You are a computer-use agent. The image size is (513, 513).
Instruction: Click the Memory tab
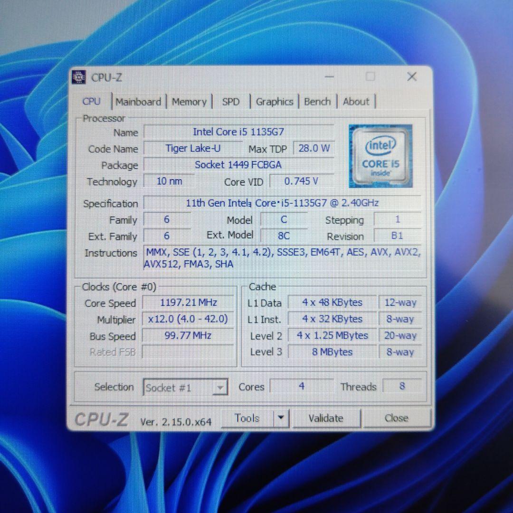(189, 101)
